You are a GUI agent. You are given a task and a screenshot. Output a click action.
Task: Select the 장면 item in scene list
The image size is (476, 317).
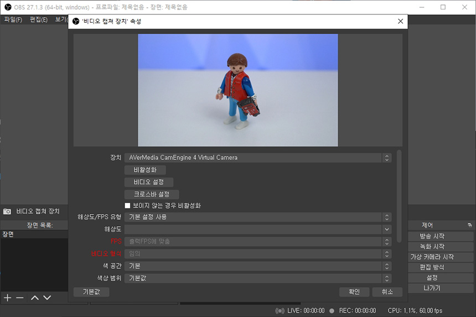coord(34,234)
